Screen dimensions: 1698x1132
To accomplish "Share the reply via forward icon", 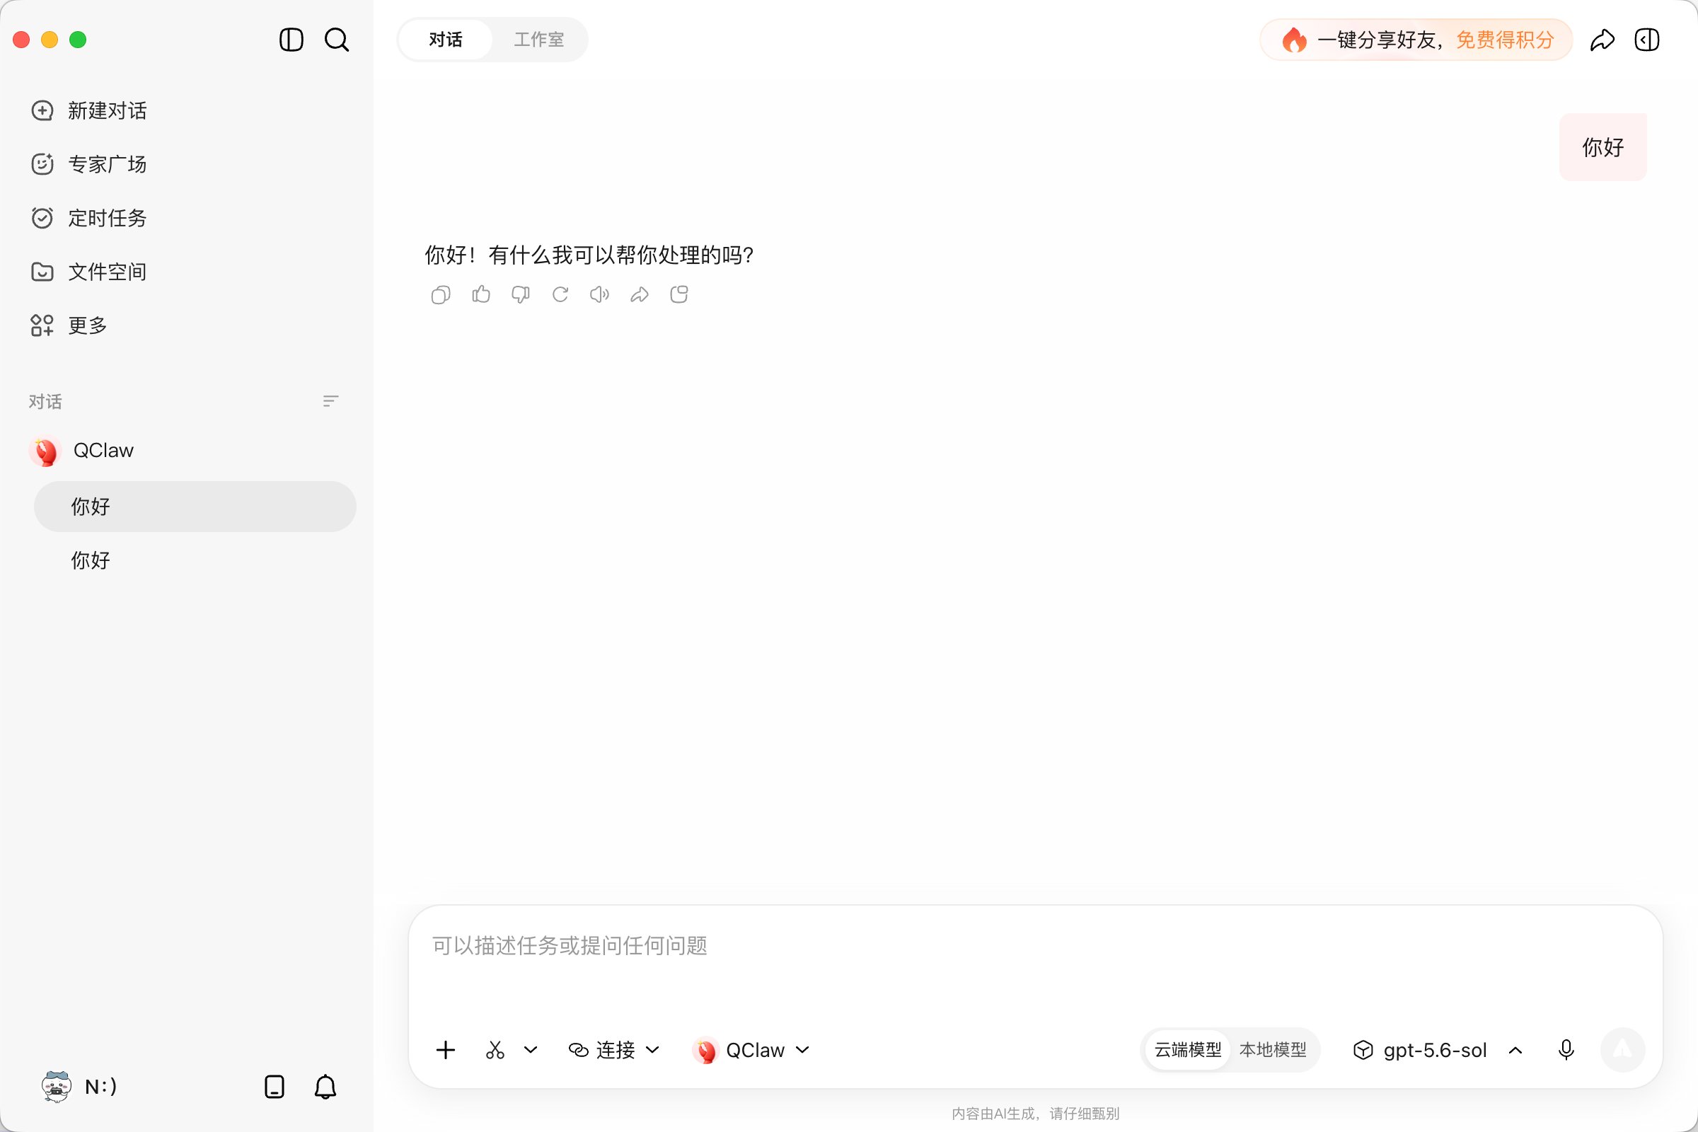I will pos(640,294).
